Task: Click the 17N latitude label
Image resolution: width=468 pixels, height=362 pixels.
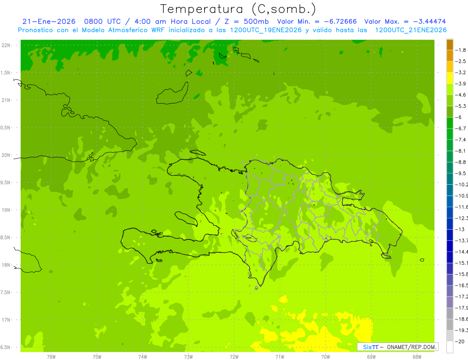Action: (x=7, y=320)
